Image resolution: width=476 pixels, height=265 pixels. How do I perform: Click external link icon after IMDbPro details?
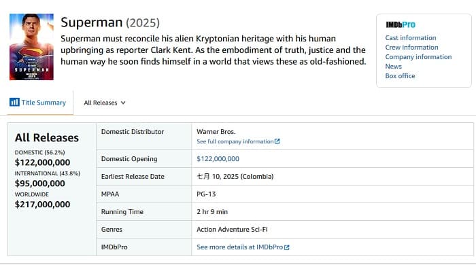click(x=287, y=247)
